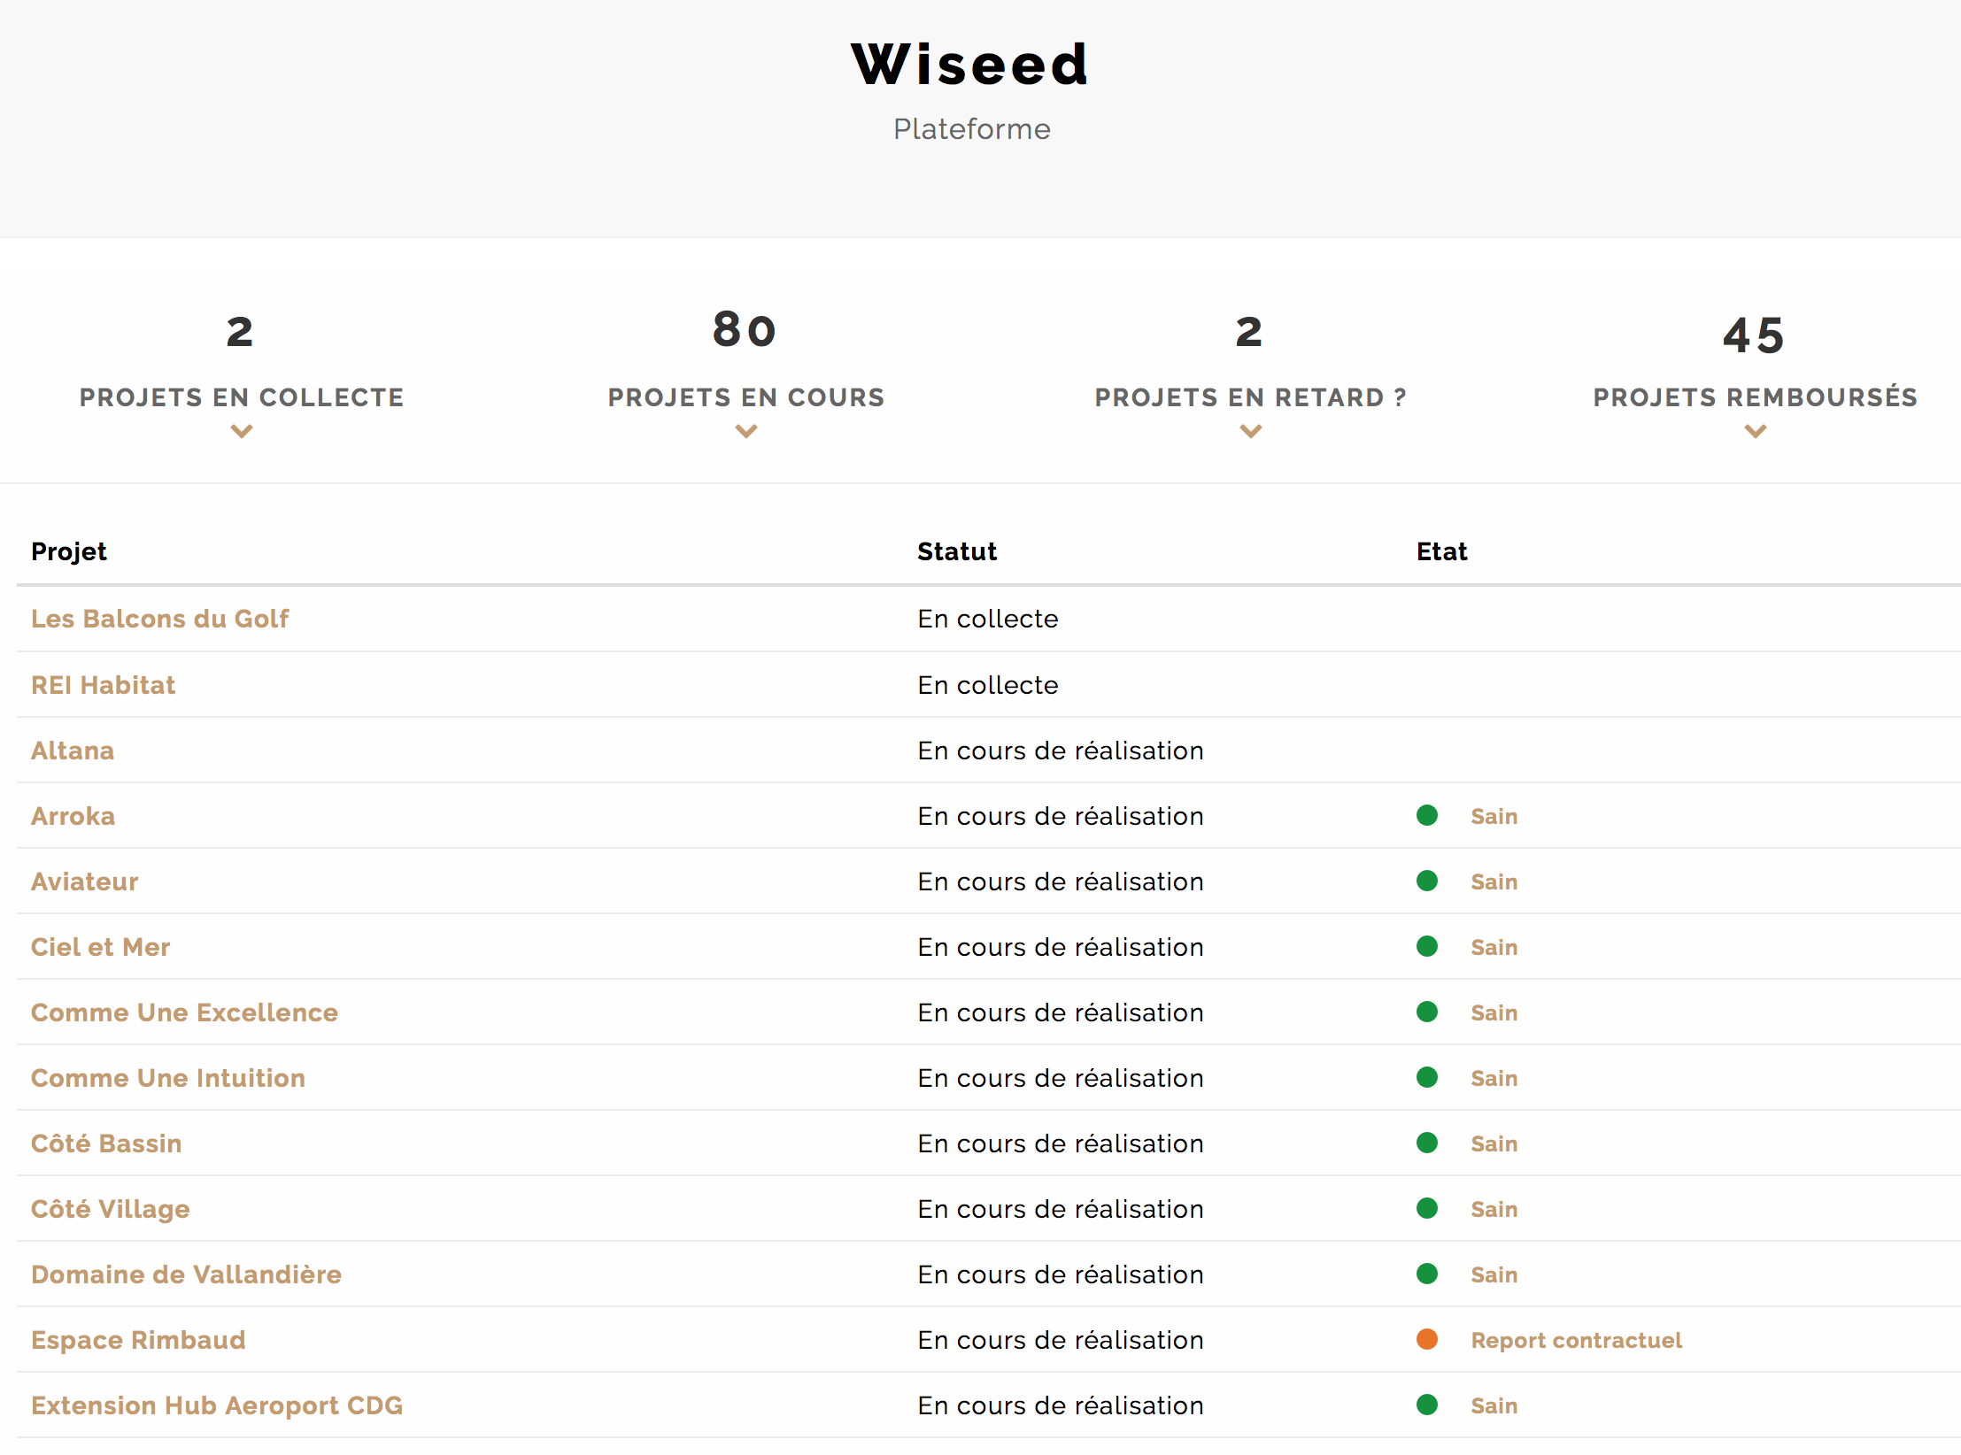The image size is (1961, 1455).
Task: Open the Les Balcons du Golf project
Action: coord(159,619)
